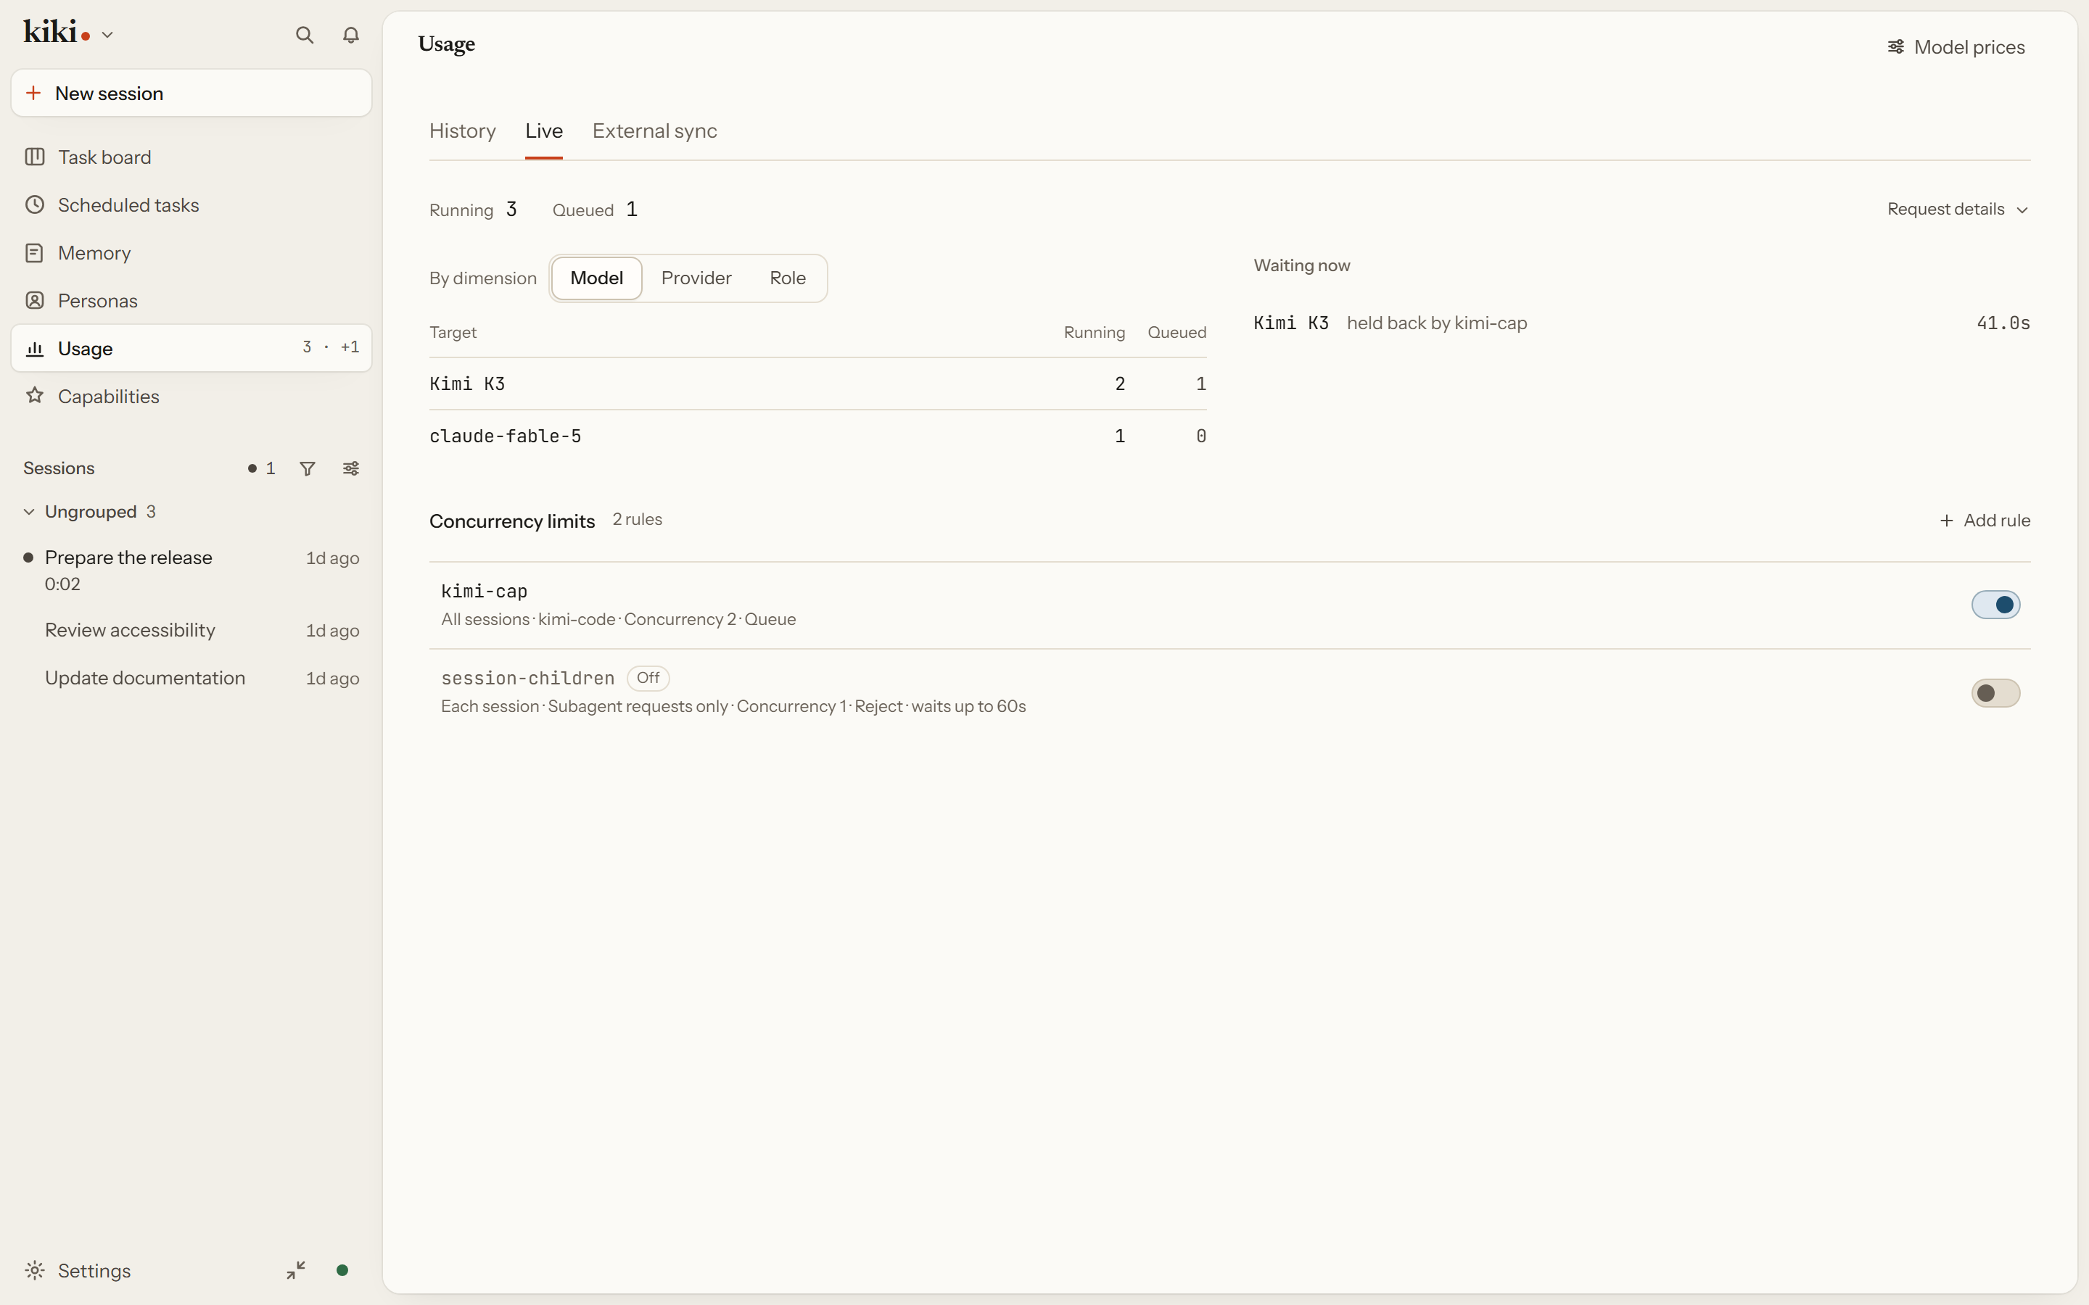Select the Role dimension option
2089x1305 pixels.
click(787, 278)
